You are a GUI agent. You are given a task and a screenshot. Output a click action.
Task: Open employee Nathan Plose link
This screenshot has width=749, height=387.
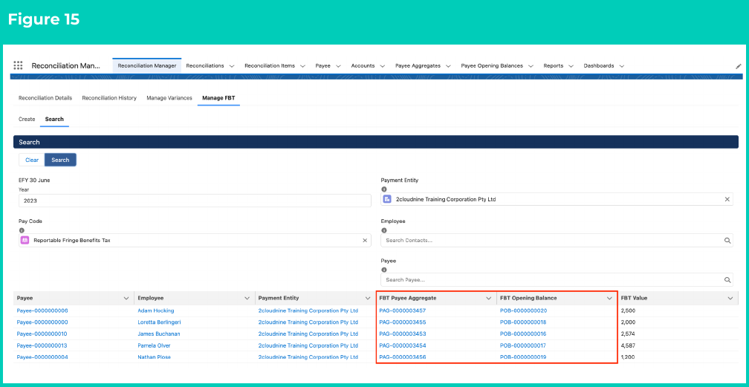(155, 357)
